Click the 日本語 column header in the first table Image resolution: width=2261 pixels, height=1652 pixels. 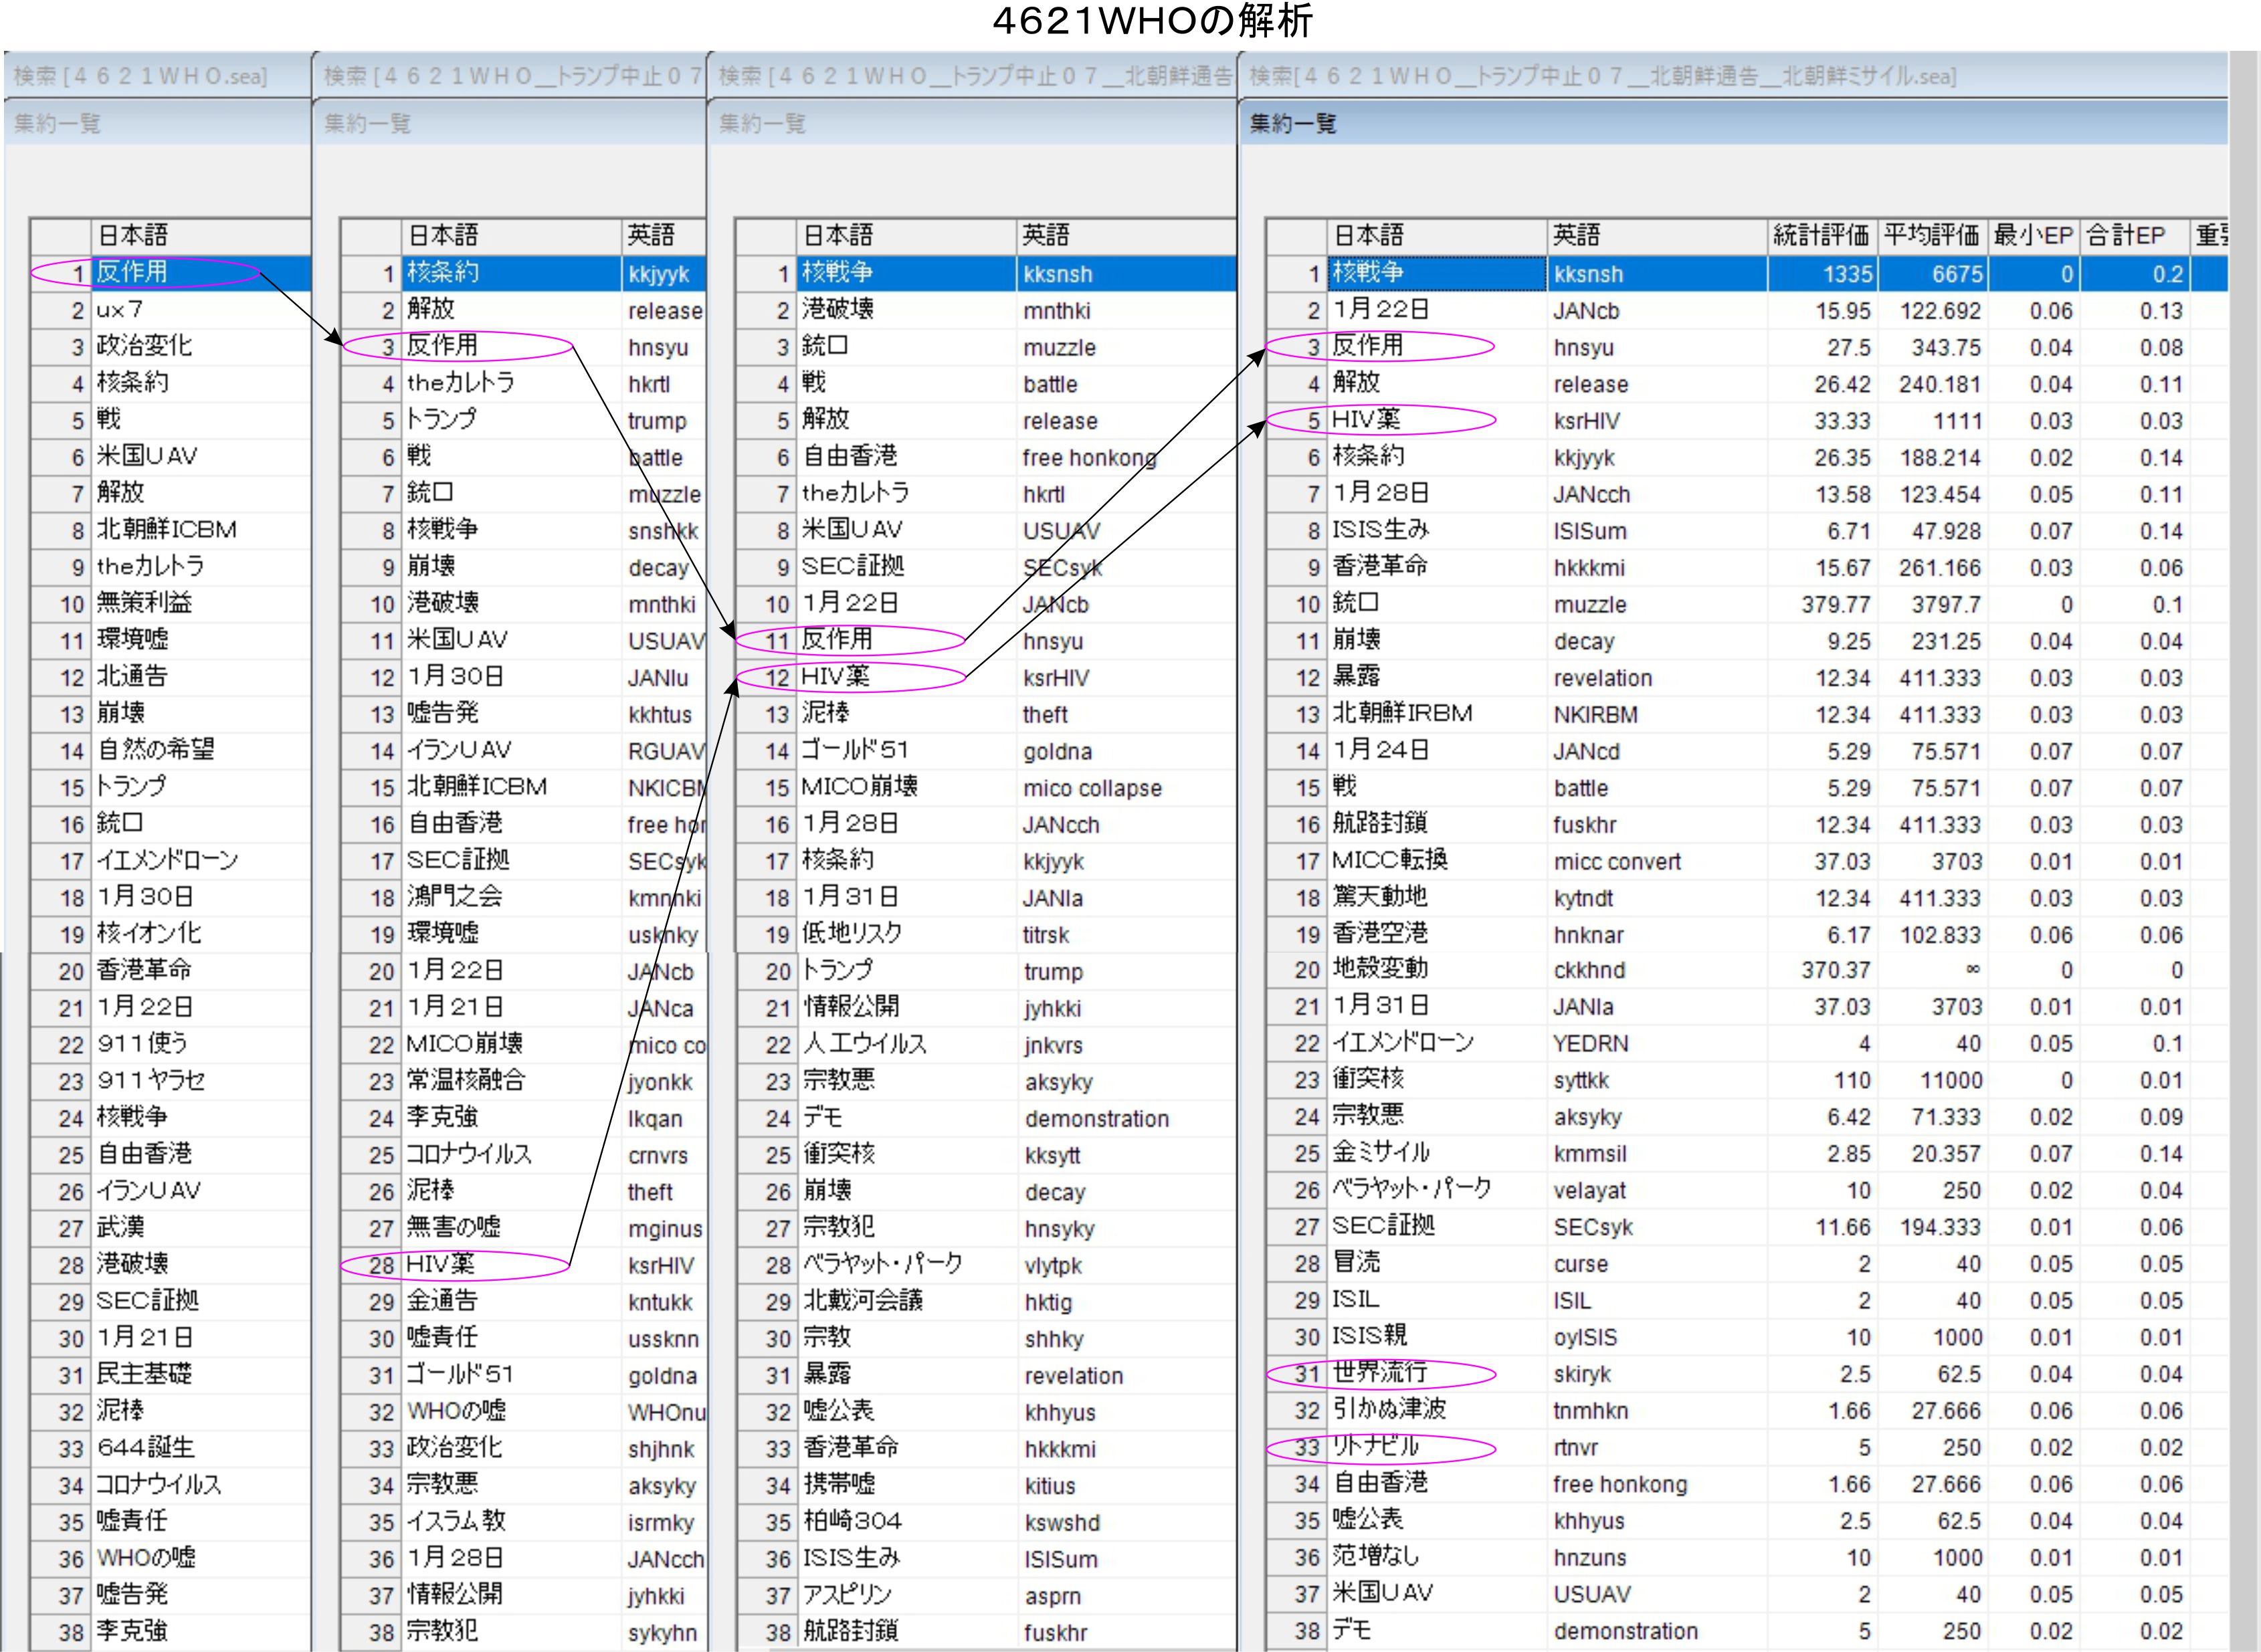[132, 236]
